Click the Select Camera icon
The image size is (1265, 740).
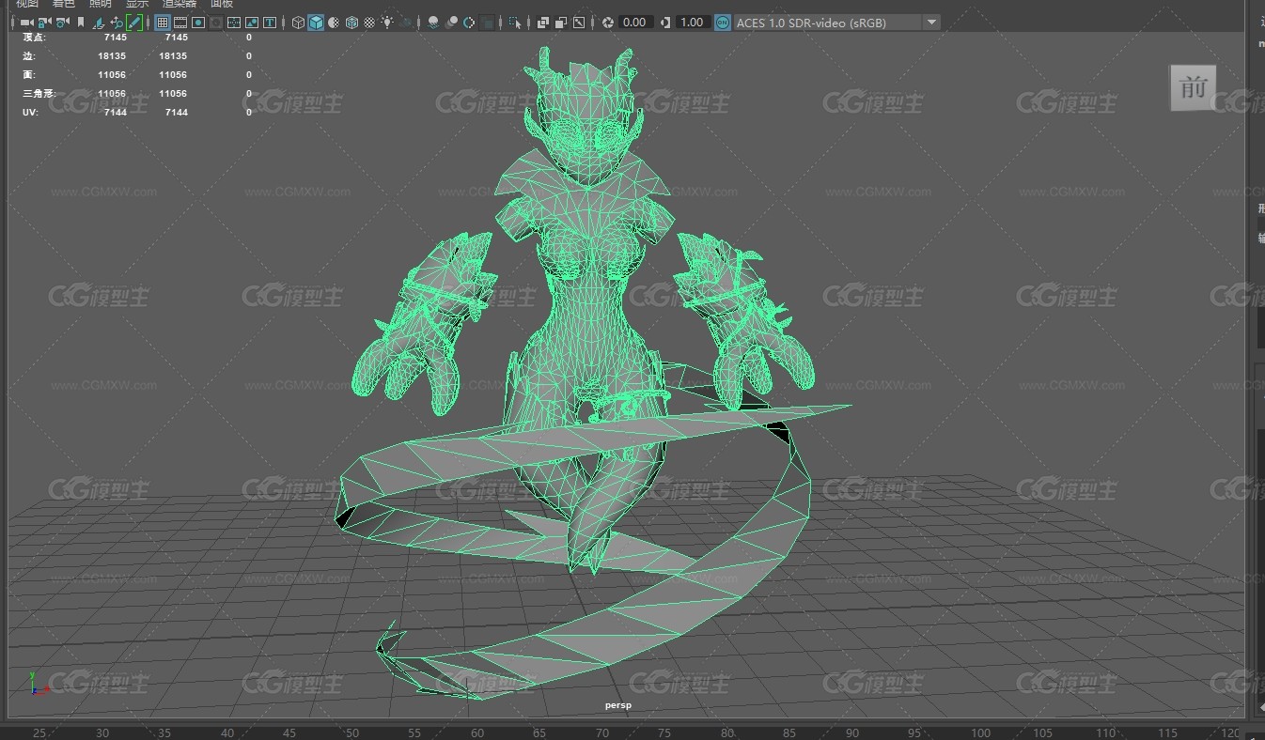coord(25,22)
